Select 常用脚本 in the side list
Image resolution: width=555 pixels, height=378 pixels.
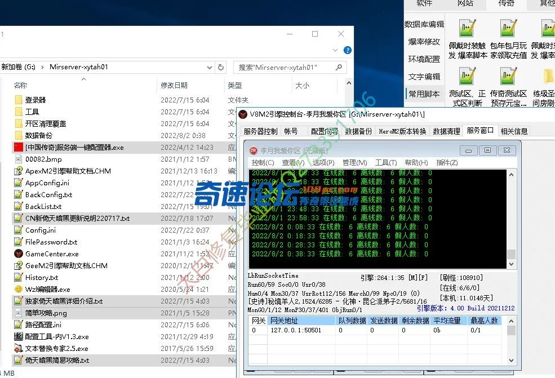(x=424, y=94)
